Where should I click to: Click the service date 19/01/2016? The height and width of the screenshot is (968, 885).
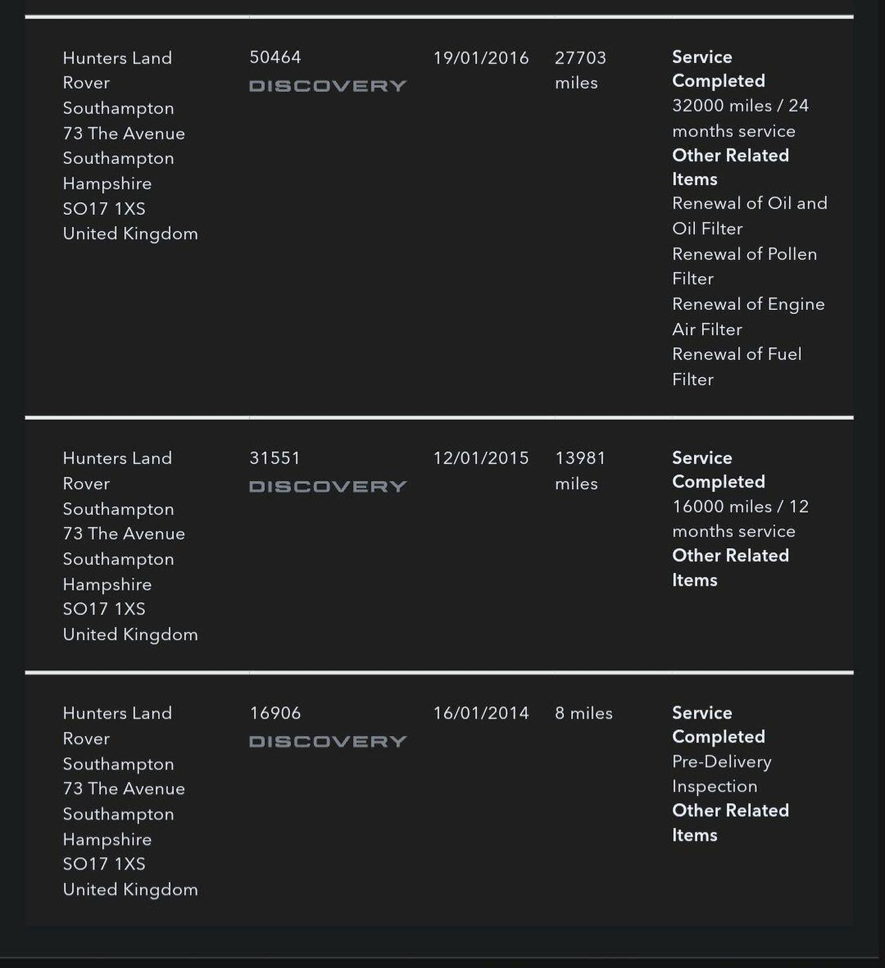(x=481, y=58)
